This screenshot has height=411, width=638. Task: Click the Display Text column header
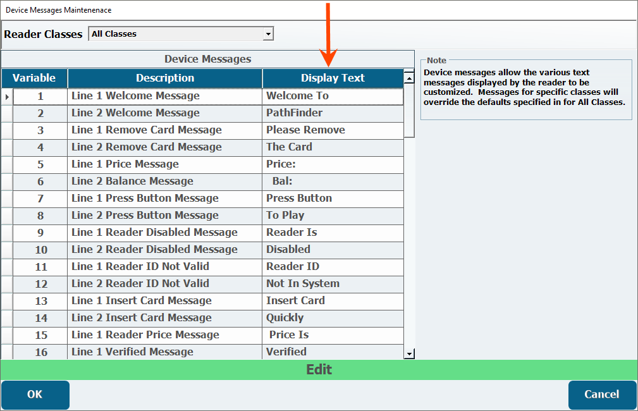point(333,78)
